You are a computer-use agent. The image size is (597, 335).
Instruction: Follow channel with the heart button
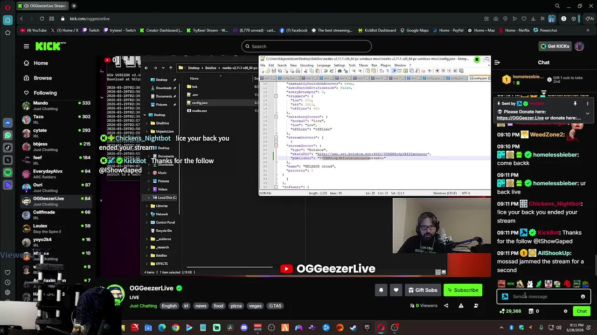click(396, 290)
